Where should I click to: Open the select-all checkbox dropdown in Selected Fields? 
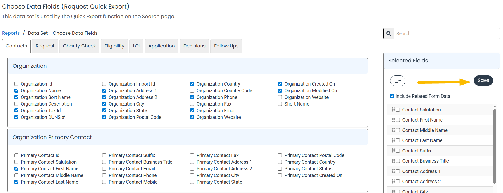(398, 81)
